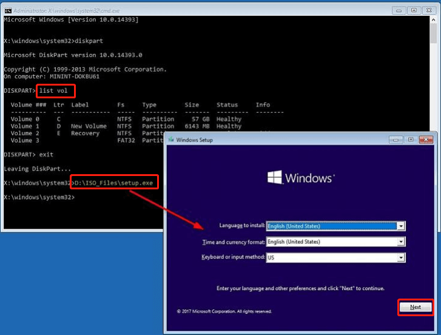Maximize the Command Prompt window
441x335 pixels.
pos(414,10)
